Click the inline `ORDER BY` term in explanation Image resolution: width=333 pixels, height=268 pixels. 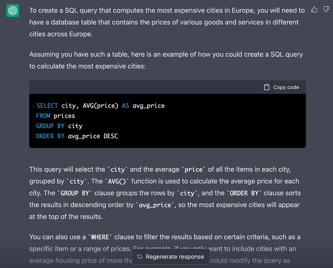coord(244,193)
